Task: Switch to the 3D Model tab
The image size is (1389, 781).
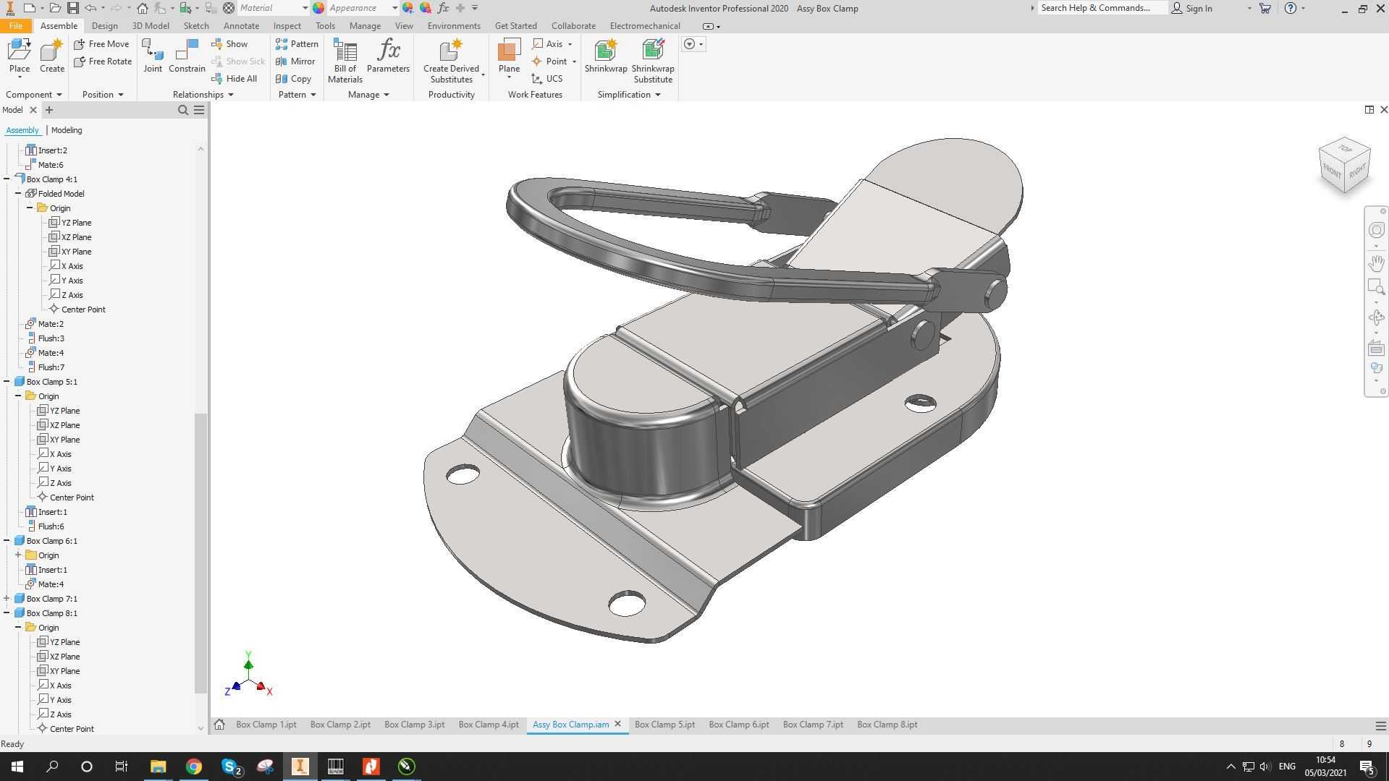Action: click(x=151, y=26)
